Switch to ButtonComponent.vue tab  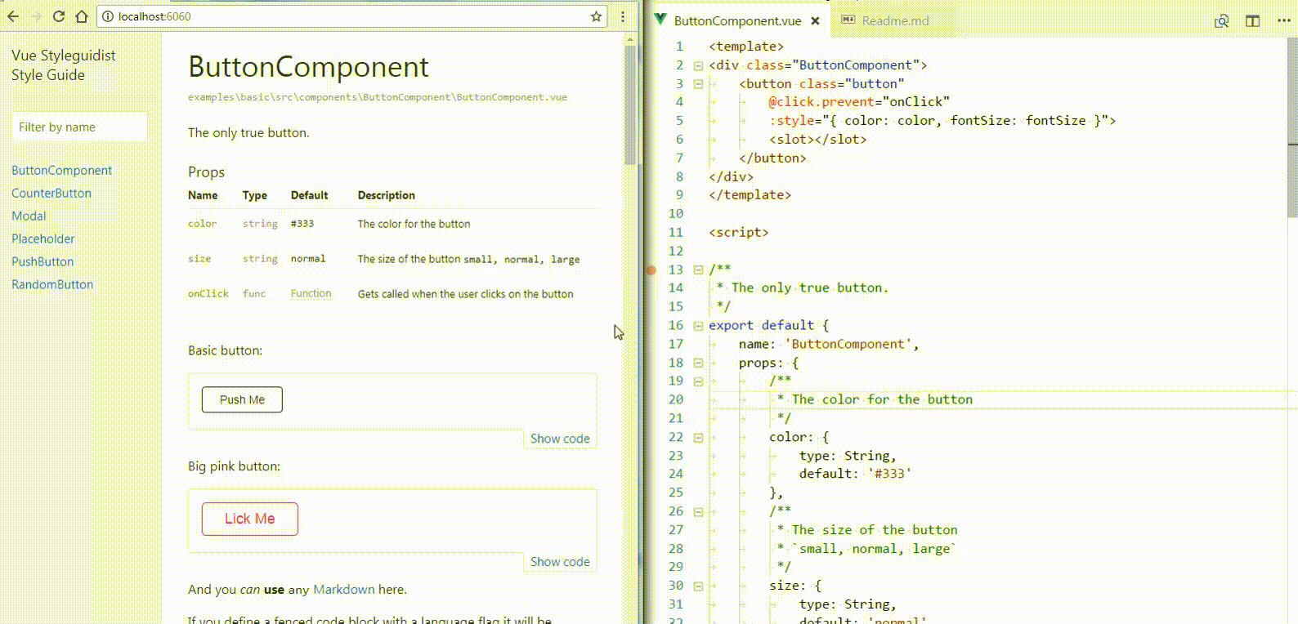737,21
